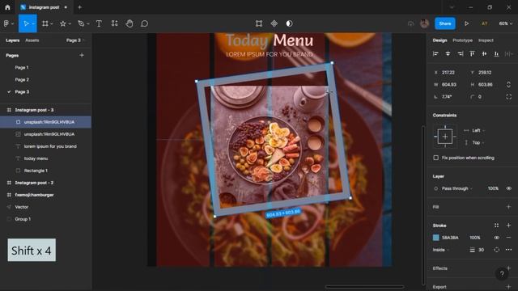The width and height of the screenshot is (518, 291).
Task: Remove the stroke with minus icon
Action: 508,238
